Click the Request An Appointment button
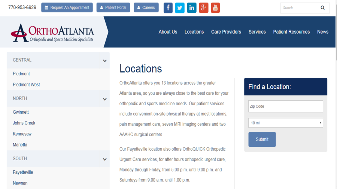Viewport: 337px width, 189px height. click(67, 7)
